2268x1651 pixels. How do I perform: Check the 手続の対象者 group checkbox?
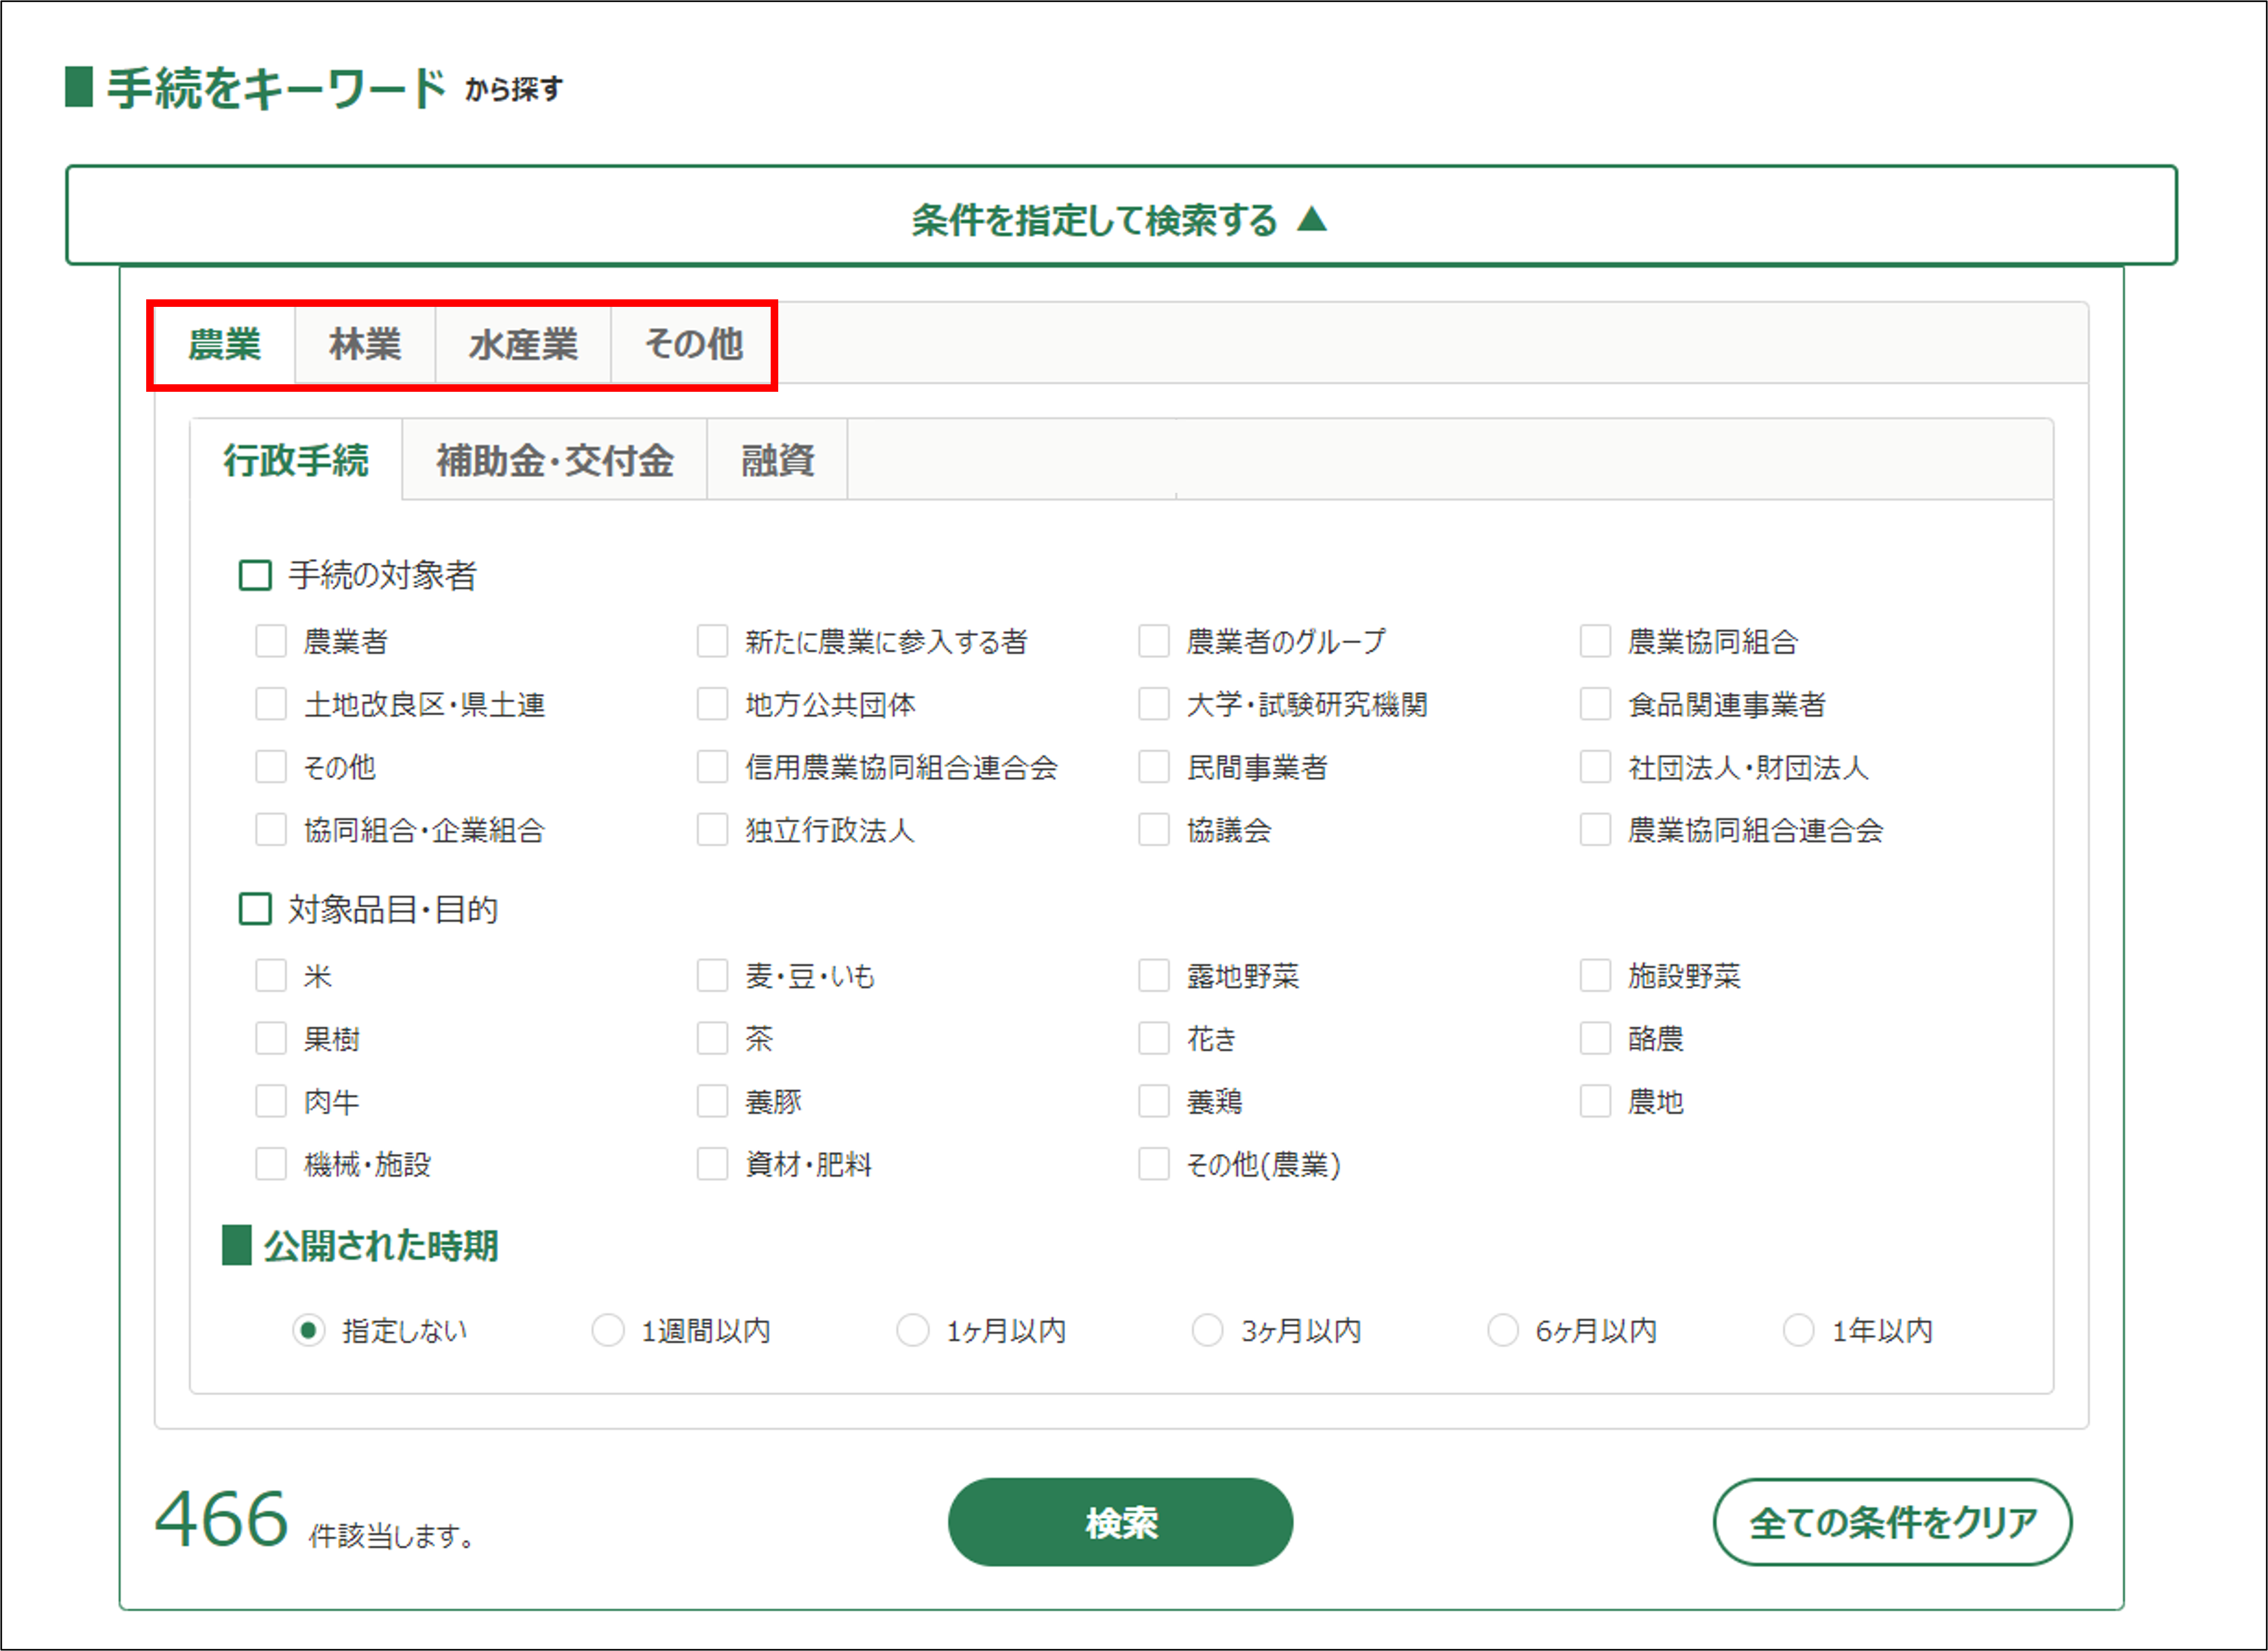tap(255, 576)
